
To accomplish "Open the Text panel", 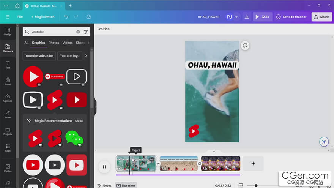I will pyautogui.click(x=8, y=65).
